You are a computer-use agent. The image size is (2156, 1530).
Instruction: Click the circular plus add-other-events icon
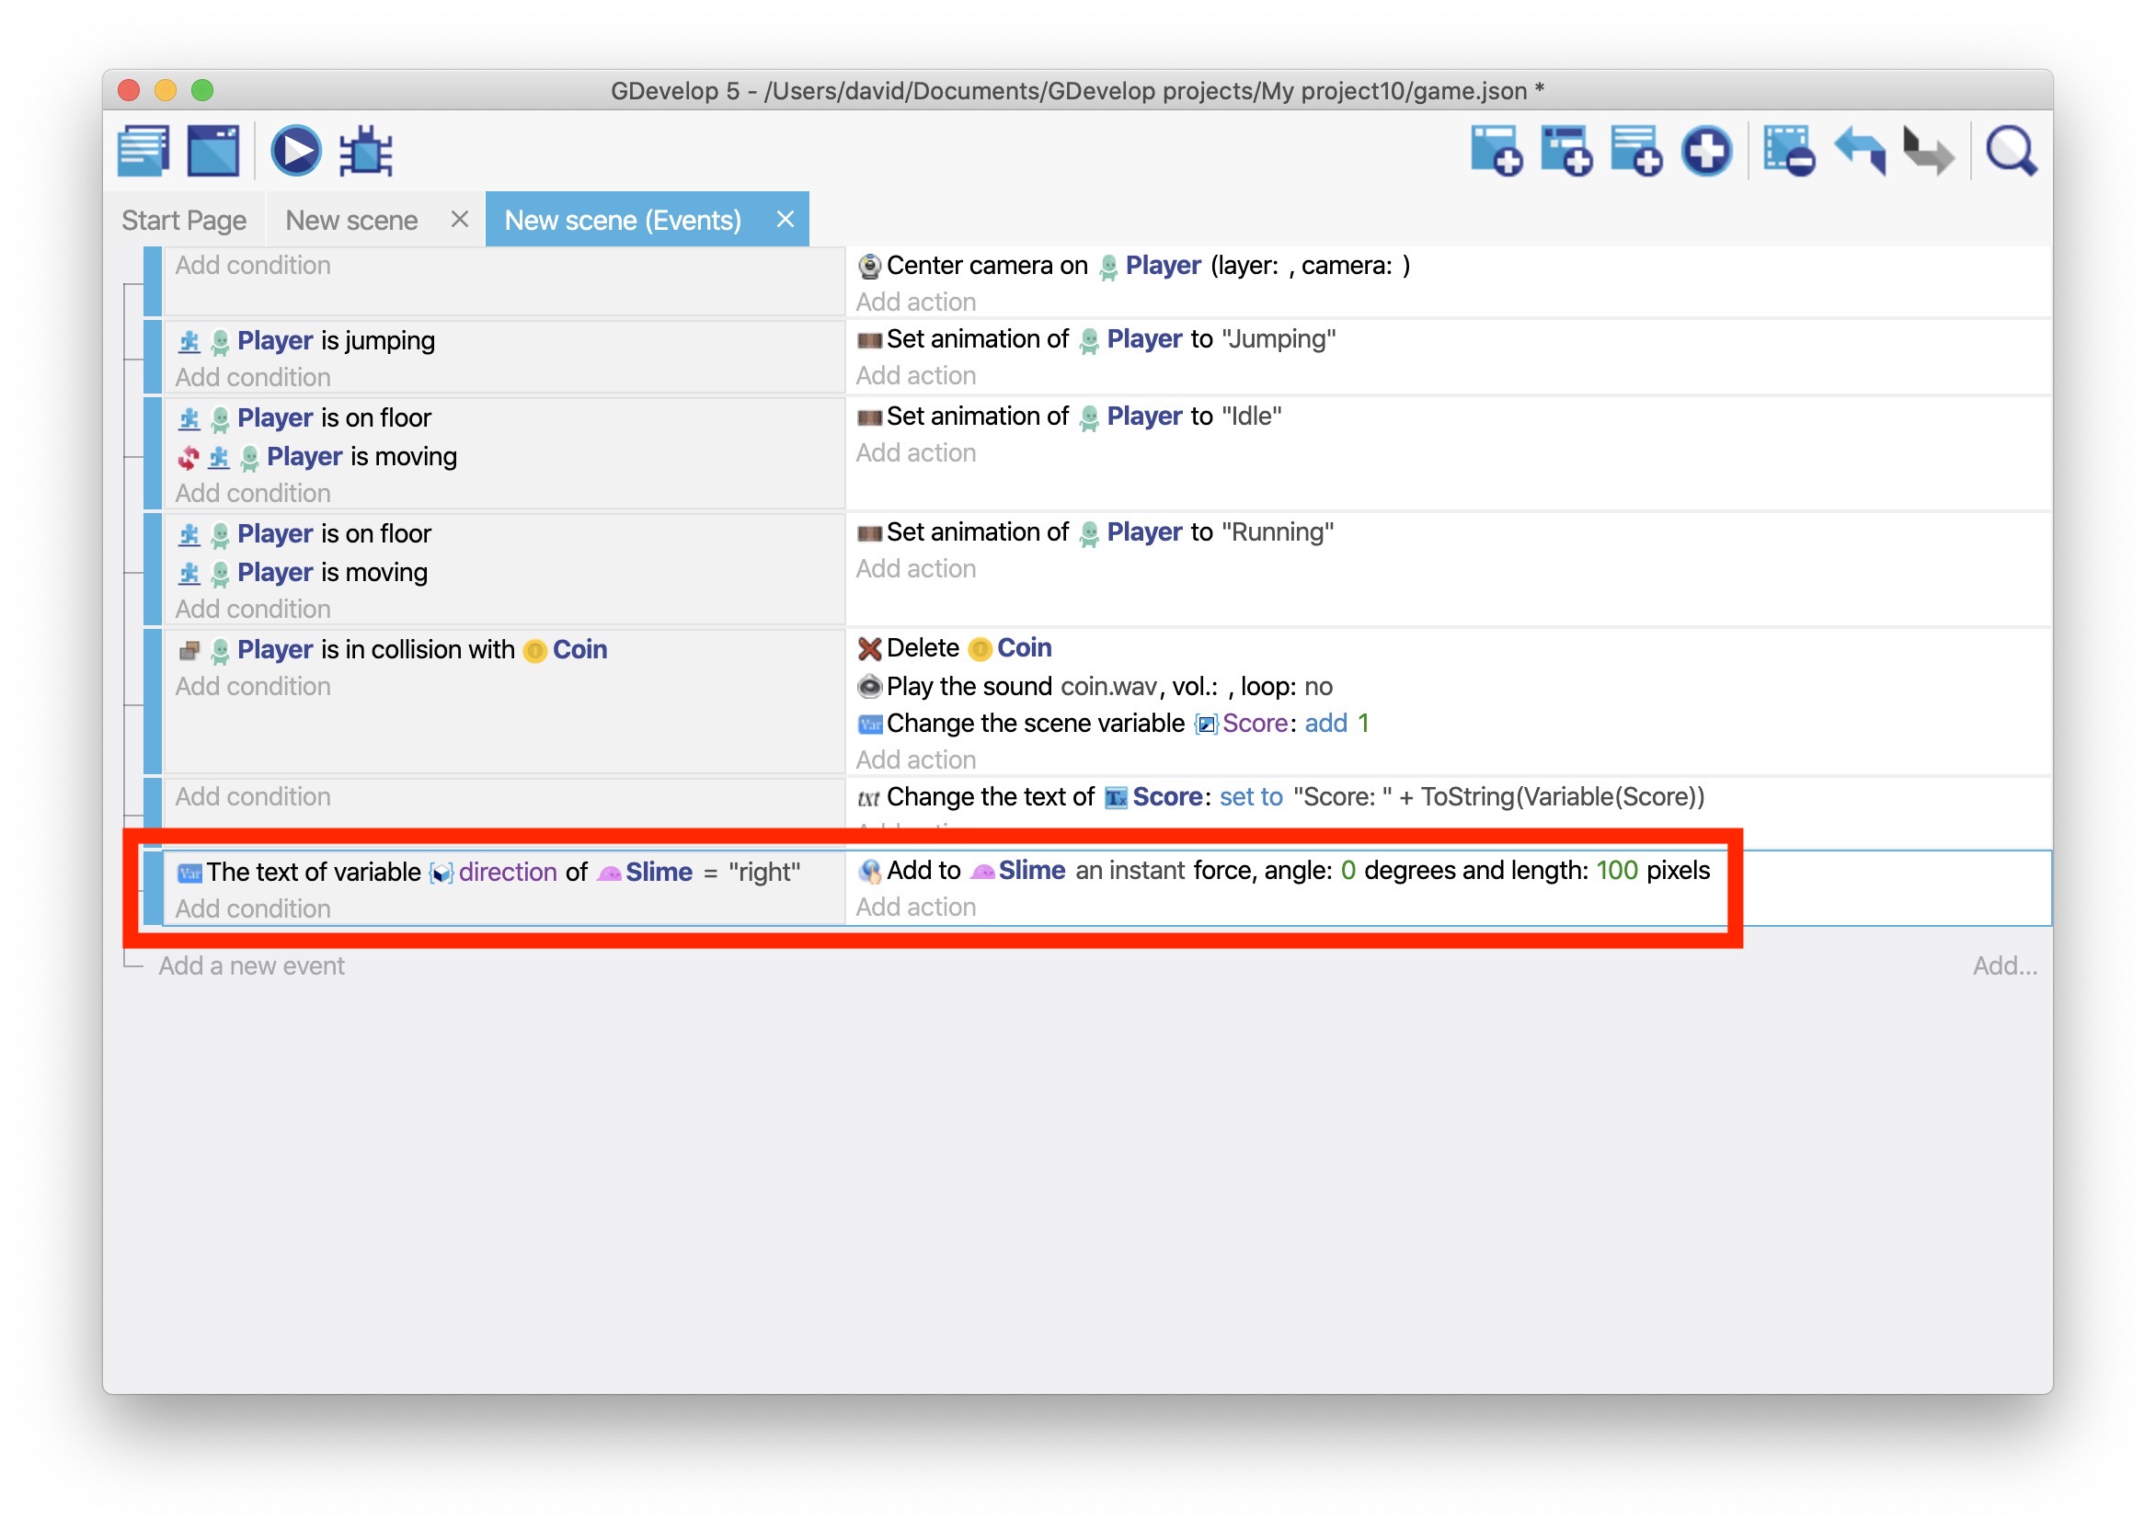coord(1706,151)
